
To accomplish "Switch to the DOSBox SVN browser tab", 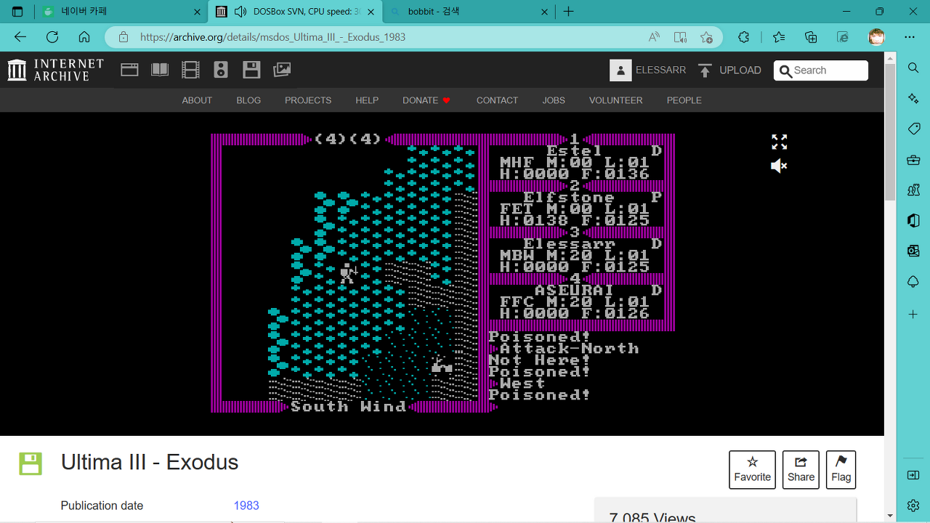I will [x=294, y=12].
